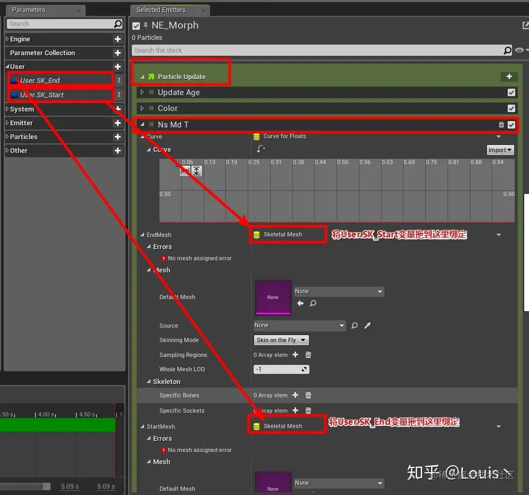Open the stack view options eye icon
The width and height of the screenshot is (529, 495).
click(x=519, y=50)
